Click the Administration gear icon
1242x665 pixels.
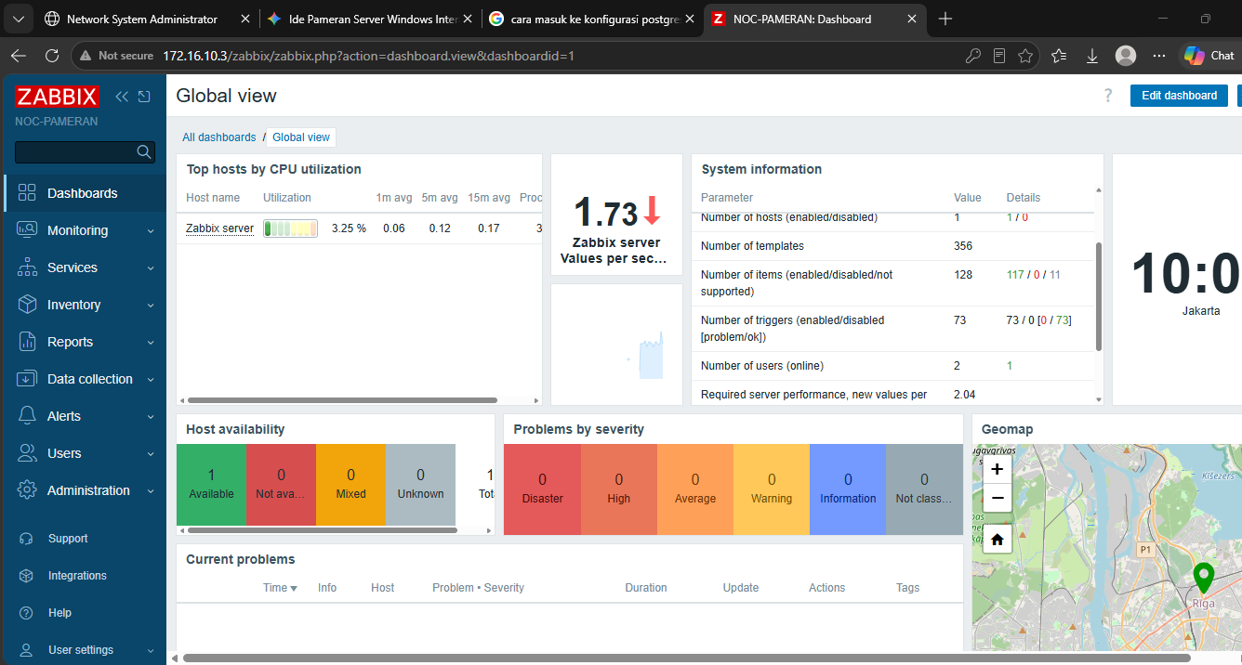[x=27, y=490]
